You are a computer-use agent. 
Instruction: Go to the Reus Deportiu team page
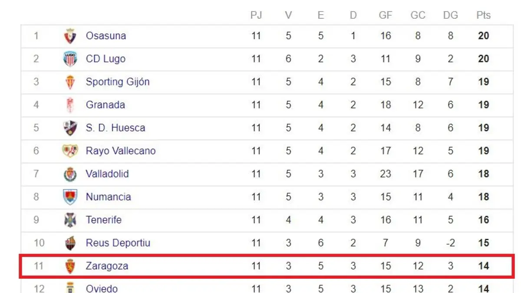tap(118, 243)
